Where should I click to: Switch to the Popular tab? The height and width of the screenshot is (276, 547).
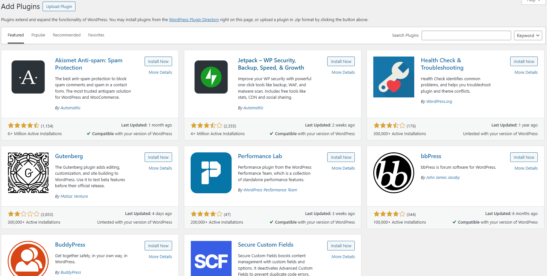tap(38, 35)
